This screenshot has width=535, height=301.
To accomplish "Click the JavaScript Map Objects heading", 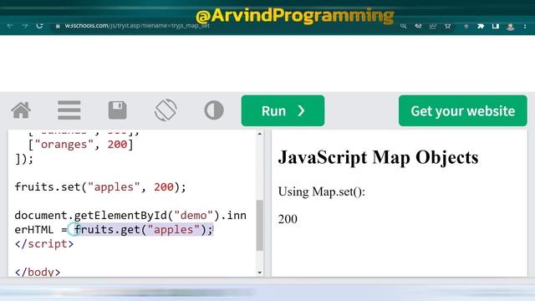I will [378, 158].
